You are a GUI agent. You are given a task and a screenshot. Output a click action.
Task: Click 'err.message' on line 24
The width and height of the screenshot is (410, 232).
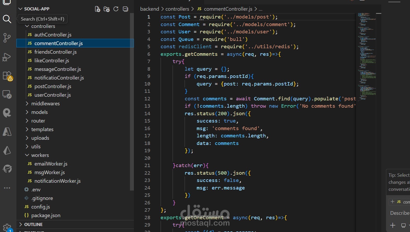click(228, 188)
